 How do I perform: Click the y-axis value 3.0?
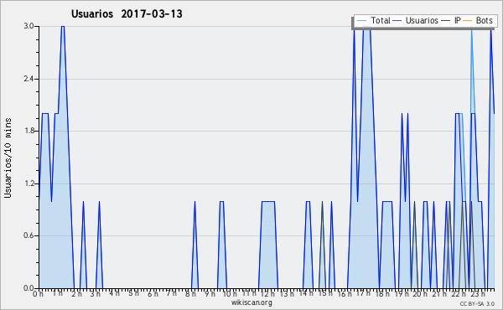pos(29,26)
